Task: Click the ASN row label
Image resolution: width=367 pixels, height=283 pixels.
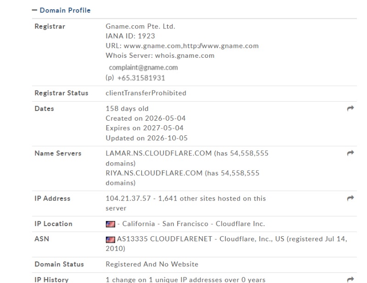Action: [x=42, y=239]
